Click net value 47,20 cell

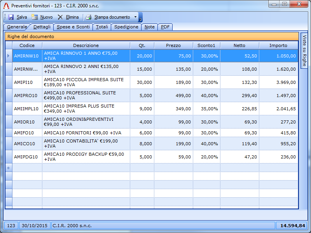coord(239,157)
